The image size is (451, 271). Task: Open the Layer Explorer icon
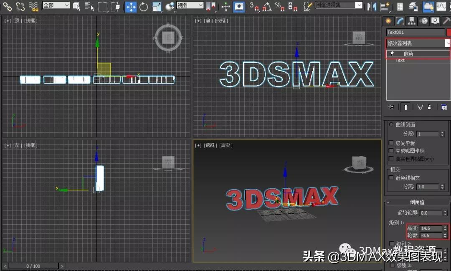click(x=413, y=6)
